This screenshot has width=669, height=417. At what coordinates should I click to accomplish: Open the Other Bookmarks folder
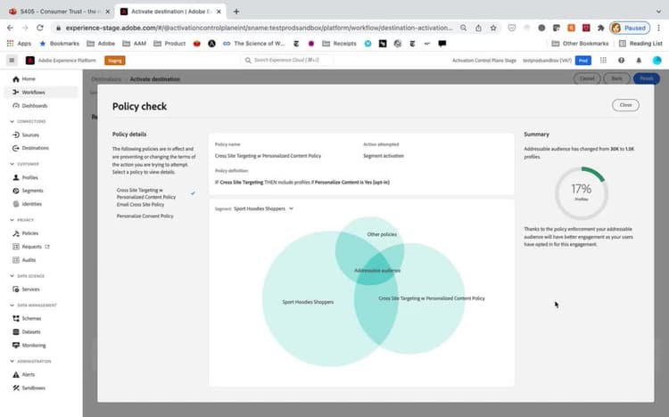580,44
